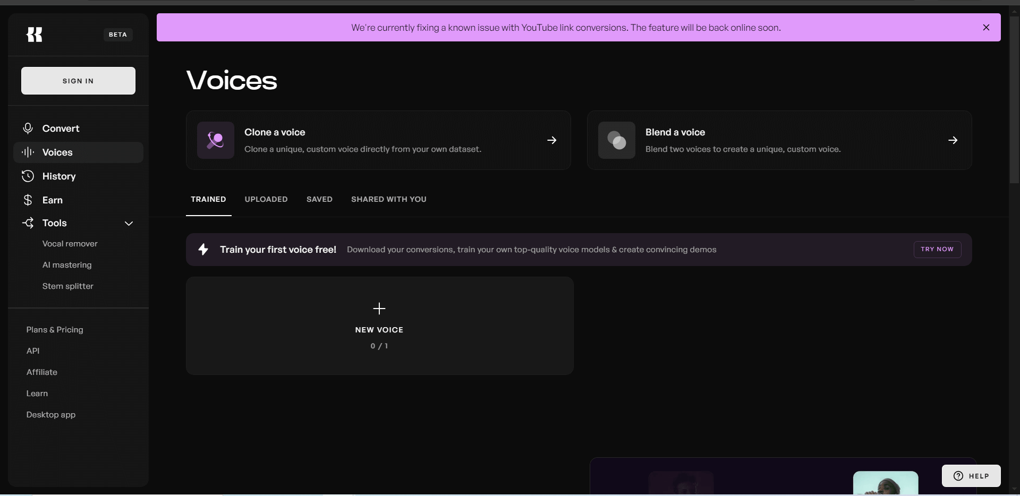The width and height of the screenshot is (1020, 496).
Task: Open Blend a voice arrow
Action: 953,140
